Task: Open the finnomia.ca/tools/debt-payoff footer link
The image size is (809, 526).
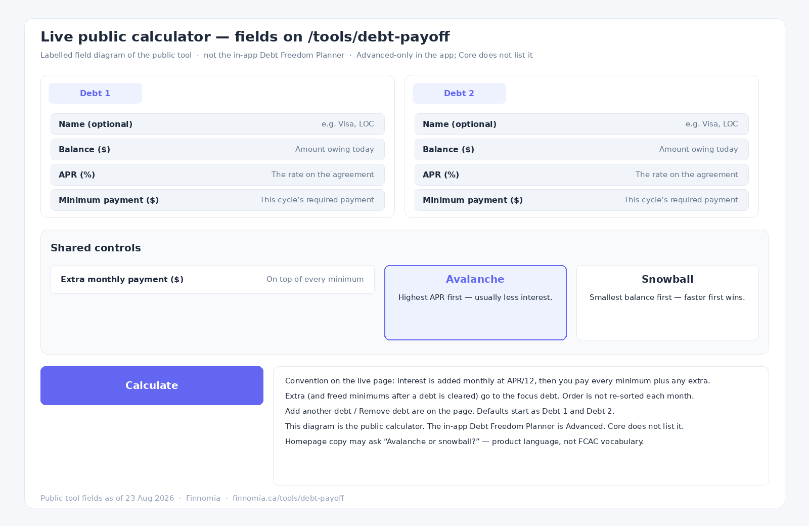Action: [x=288, y=498]
